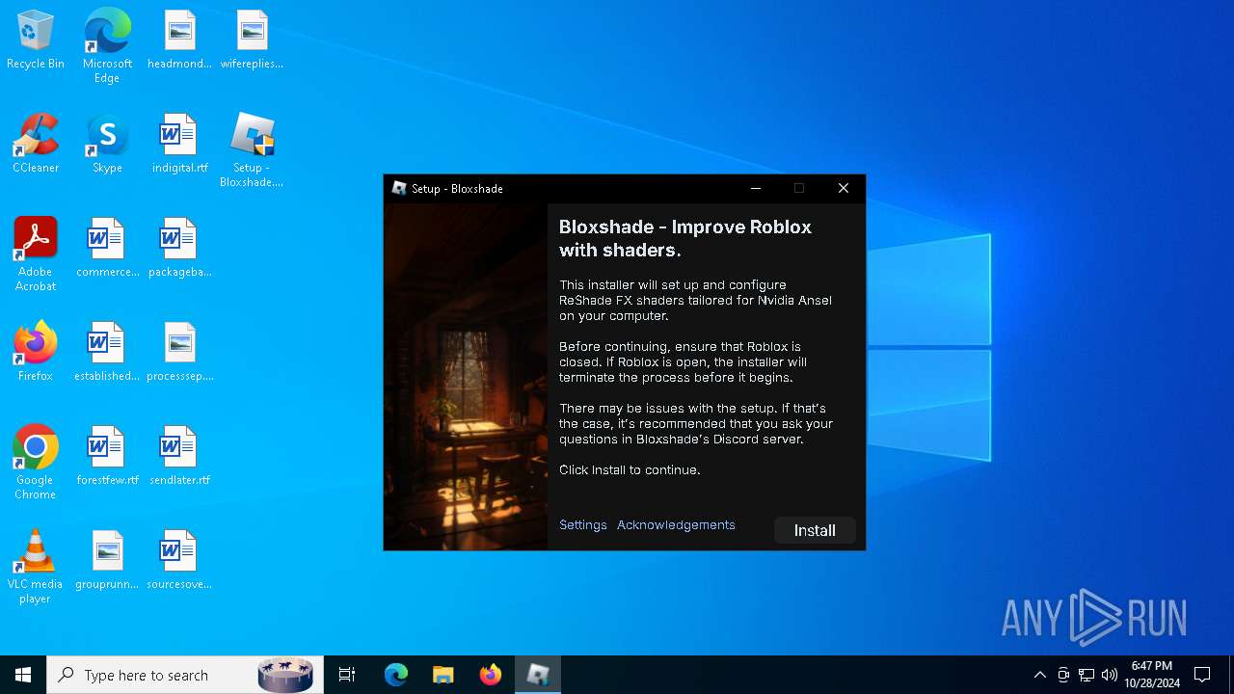The image size is (1234, 694).
Task: Select the Recycle Bin desktop icon
Action: coord(36,40)
